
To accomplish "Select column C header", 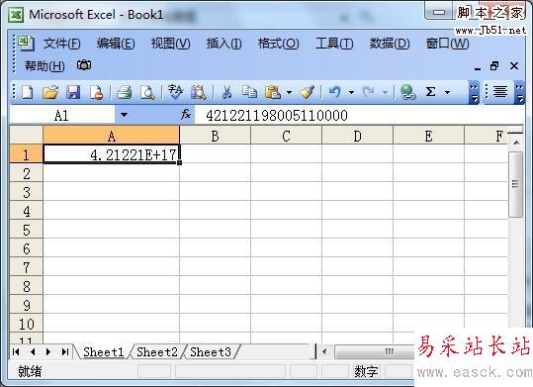I will click(x=286, y=136).
